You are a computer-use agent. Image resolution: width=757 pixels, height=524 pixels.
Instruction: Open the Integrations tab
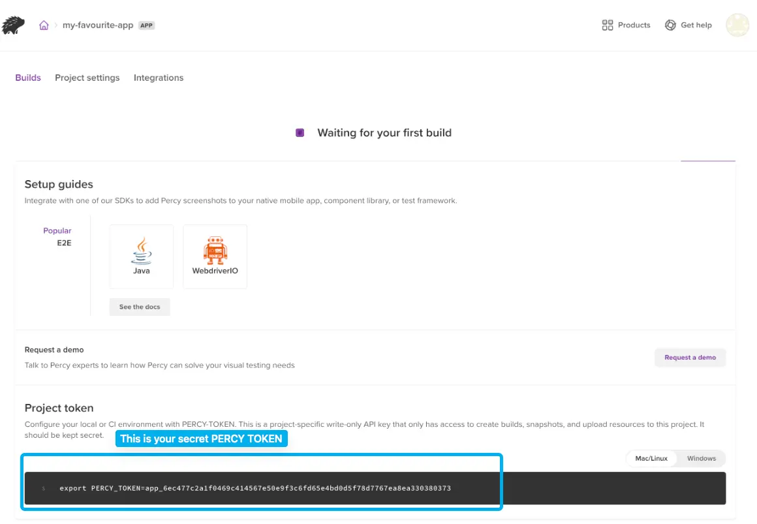coord(159,78)
